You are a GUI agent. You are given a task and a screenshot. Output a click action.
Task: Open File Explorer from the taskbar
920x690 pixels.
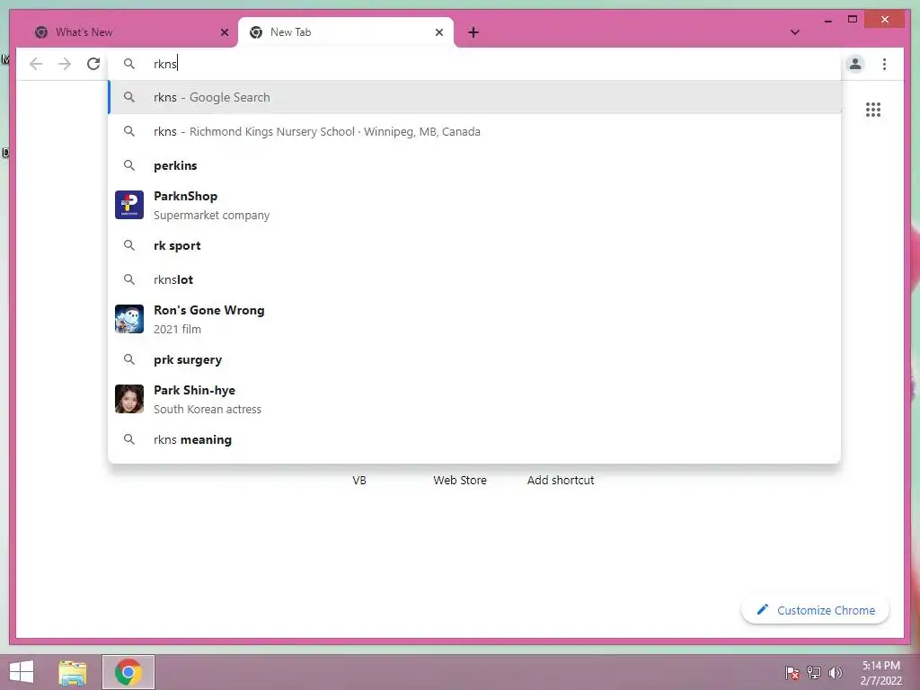click(x=72, y=672)
